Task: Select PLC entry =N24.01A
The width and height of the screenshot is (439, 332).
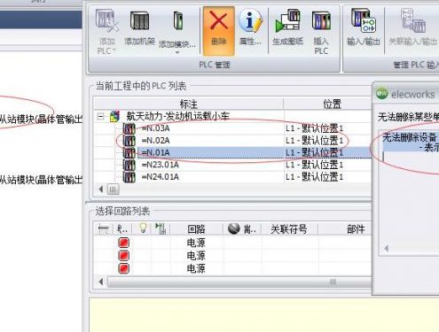Action: point(160,177)
